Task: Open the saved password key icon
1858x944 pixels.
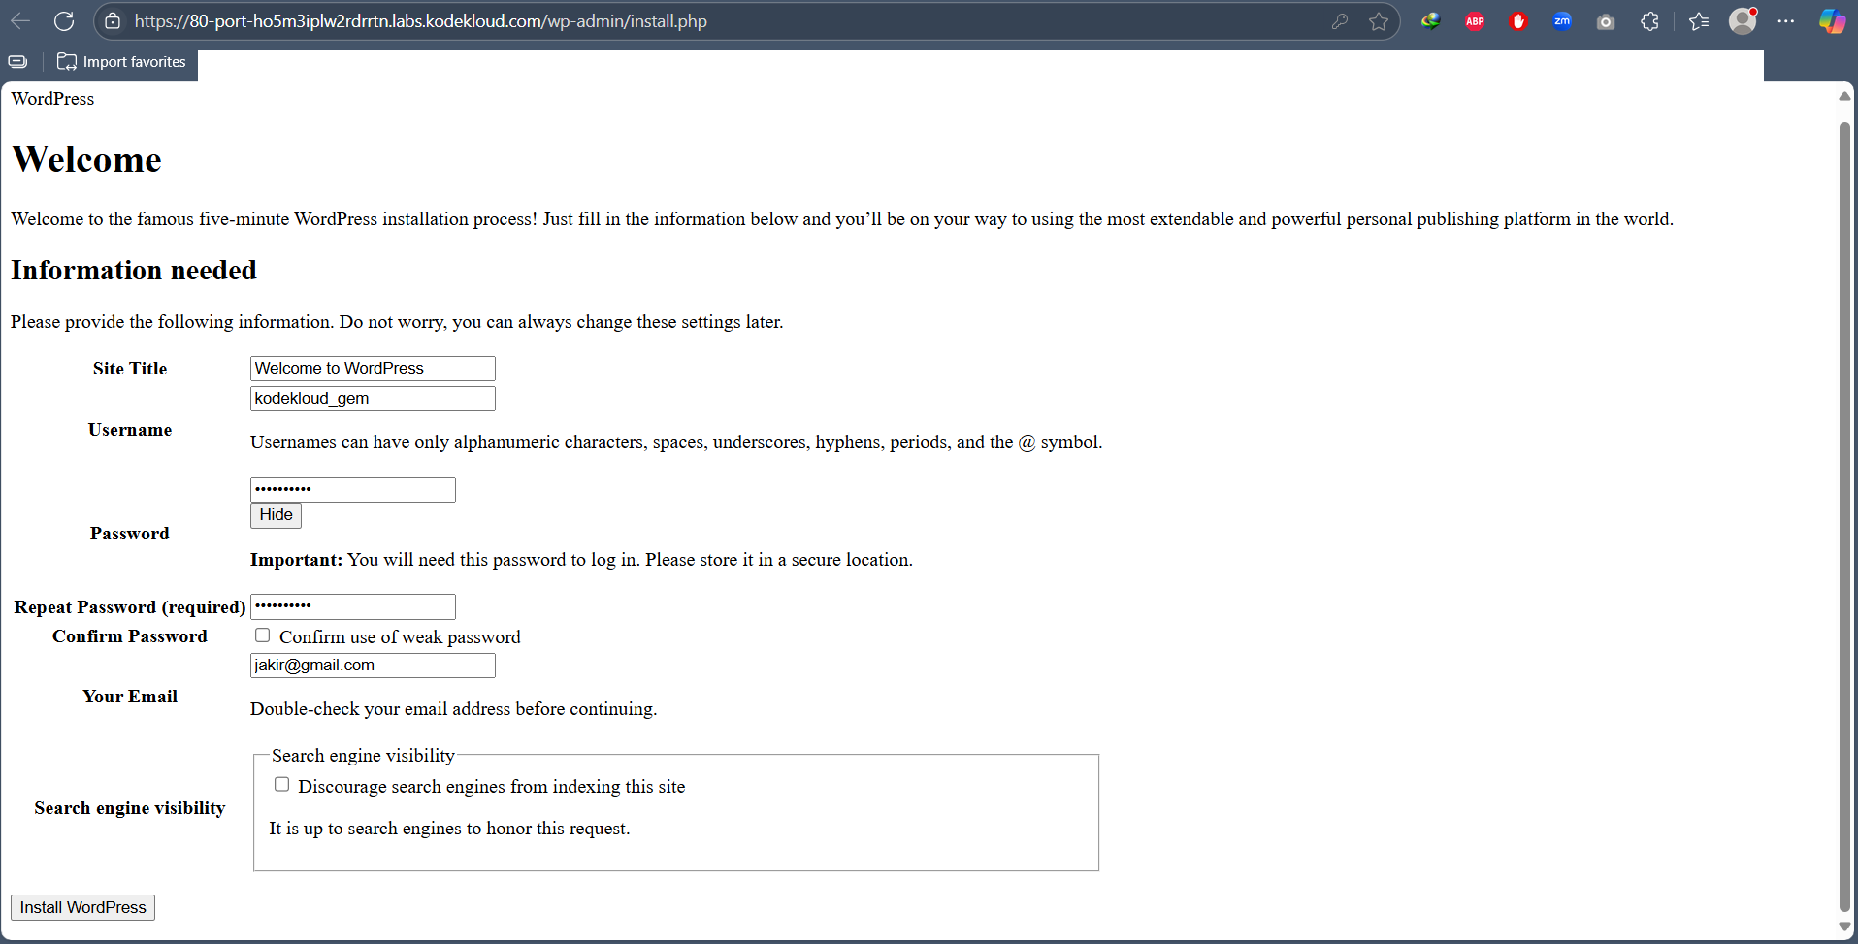Action: (x=1340, y=21)
